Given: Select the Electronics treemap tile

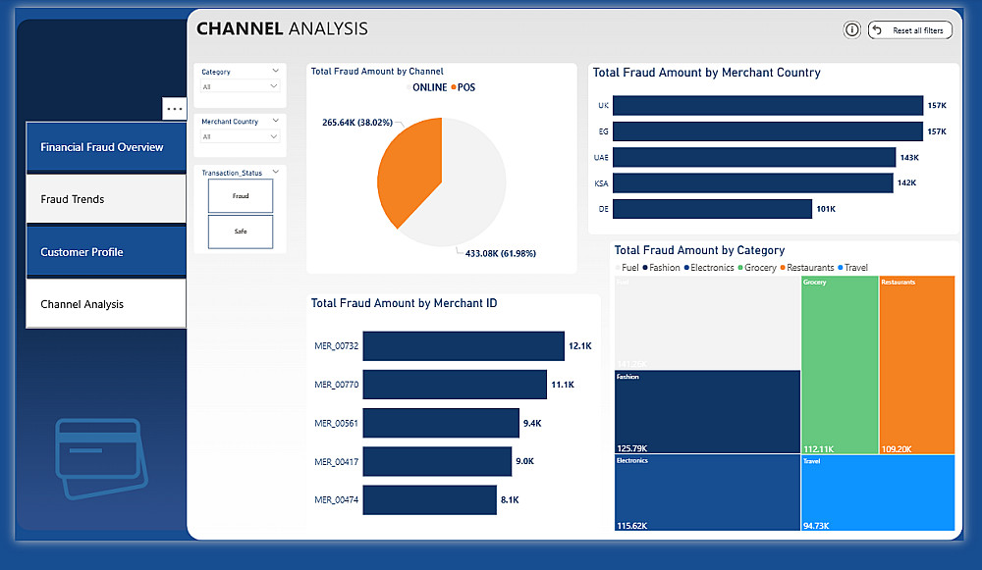Looking at the screenshot, I should (708, 493).
